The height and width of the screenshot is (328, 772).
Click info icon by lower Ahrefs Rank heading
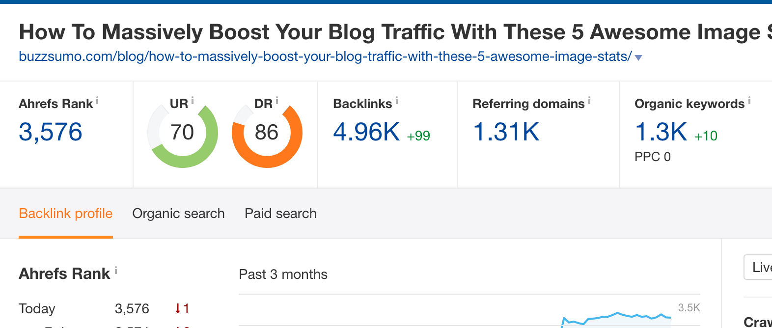tap(116, 270)
